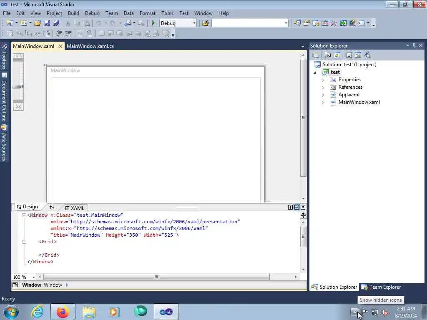Toggle vertical split view of designer
This screenshot has width=427, height=320.
(290, 207)
